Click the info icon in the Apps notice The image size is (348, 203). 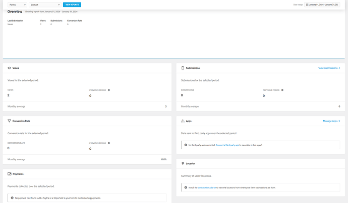(186, 145)
